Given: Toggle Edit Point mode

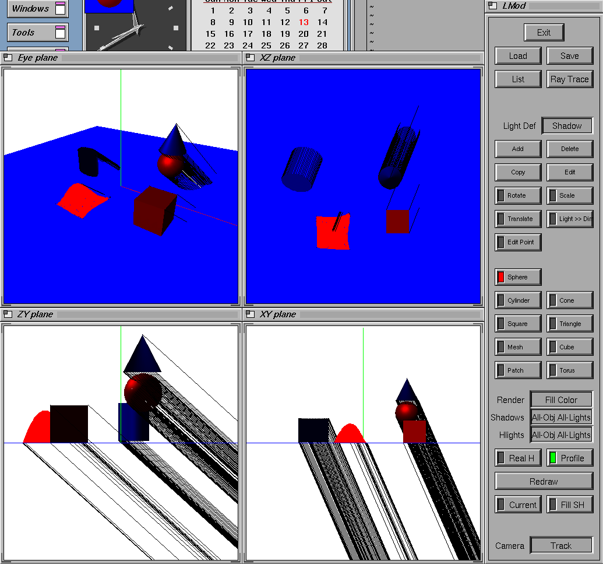Looking at the screenshot, I should [x=518, y=242].
